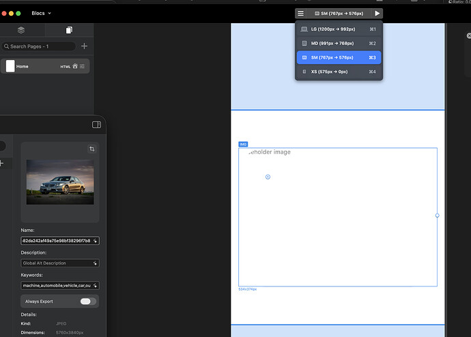471x337 pixels.
Task: Select the IMG label tag on canvas
Action: (x=243, y=145)
